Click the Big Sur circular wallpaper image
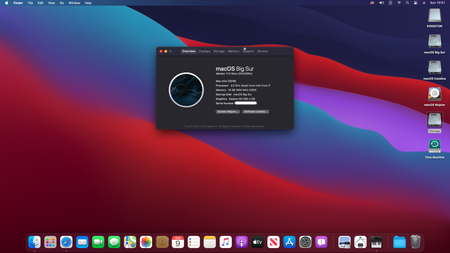Image resolution: width=450 pixels, height=253 pixels. pos(186,90)
